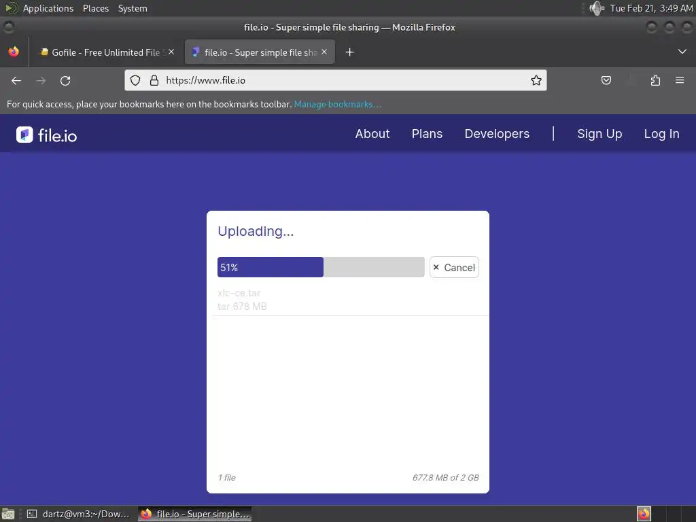Click the Firefox workspace icon in bottom panel
Viewport: 696px width, 522px height.
644,514
